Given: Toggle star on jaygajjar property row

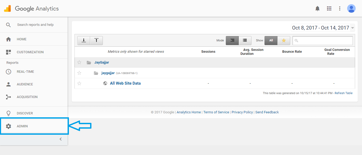Looking at the screenshot, I should coord(79,73).
